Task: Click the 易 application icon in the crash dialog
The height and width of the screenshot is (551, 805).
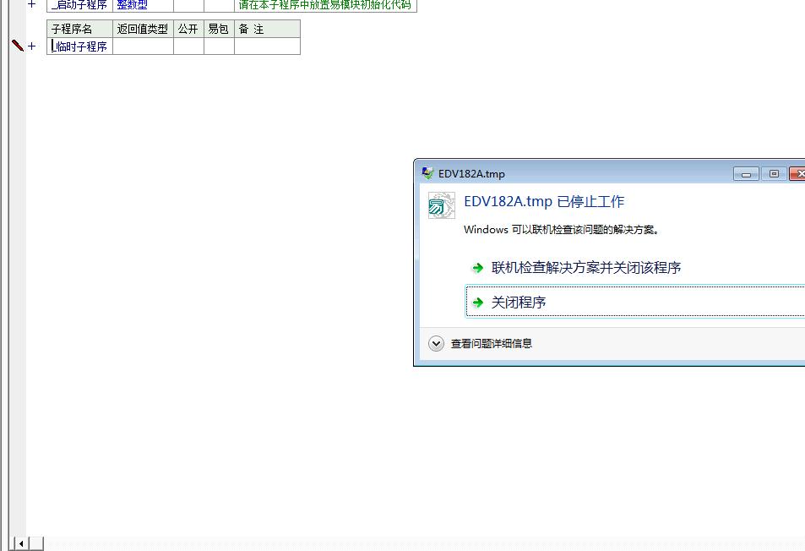Action: pos(441,205)
